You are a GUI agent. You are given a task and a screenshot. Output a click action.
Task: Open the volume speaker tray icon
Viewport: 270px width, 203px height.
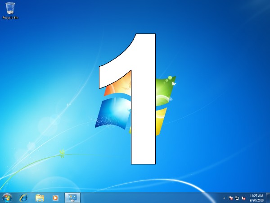tap(243, 198)
